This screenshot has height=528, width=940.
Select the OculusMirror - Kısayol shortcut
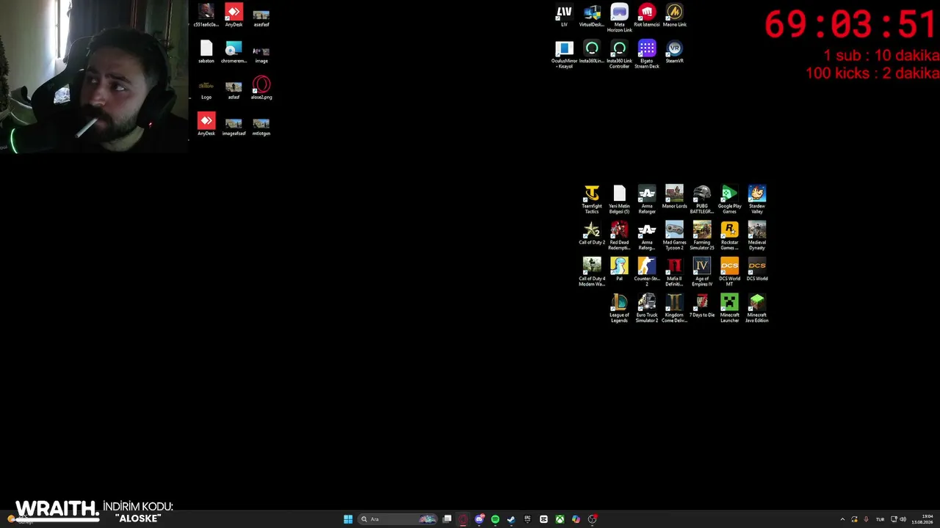point(564,55)
